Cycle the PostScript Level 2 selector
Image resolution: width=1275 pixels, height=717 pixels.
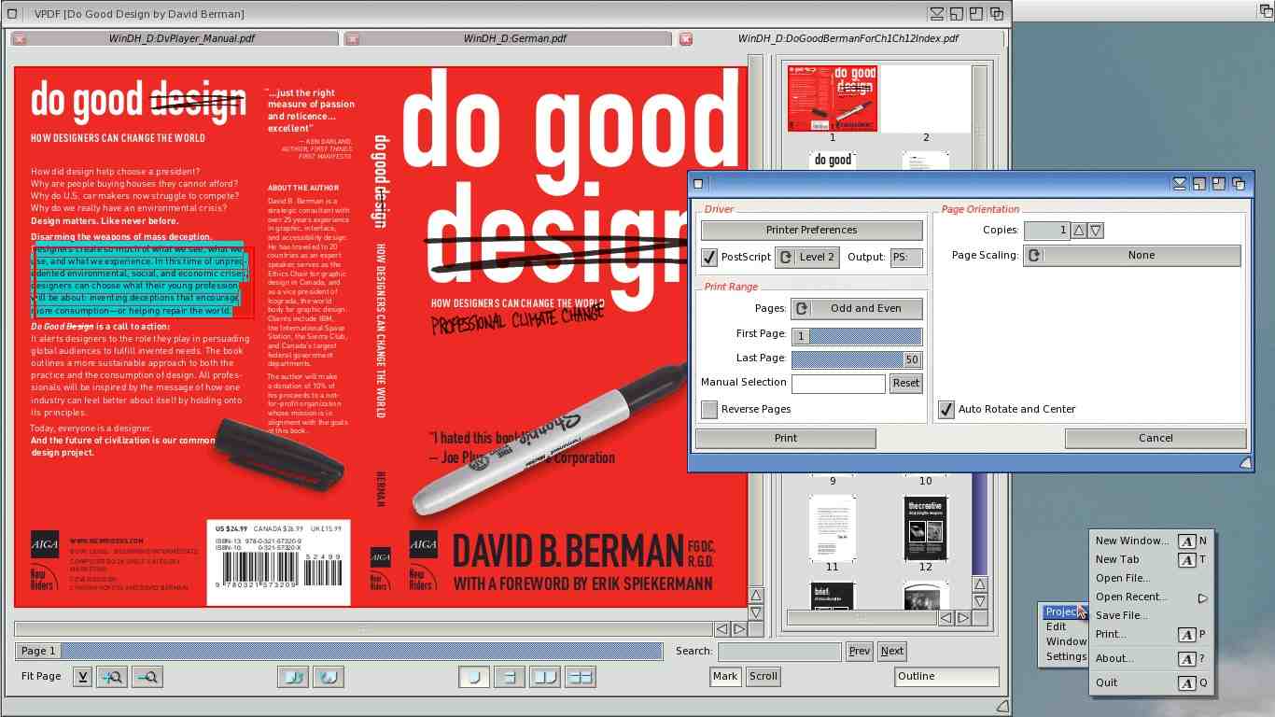point(807,257)
